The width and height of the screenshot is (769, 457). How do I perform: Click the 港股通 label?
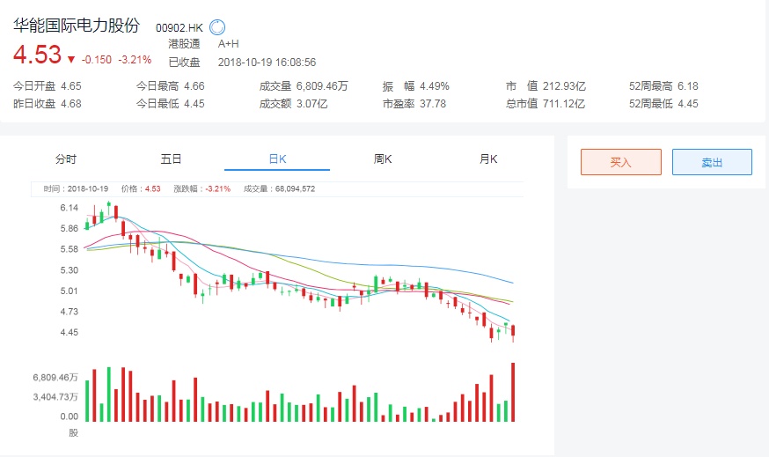click(184, 43)
